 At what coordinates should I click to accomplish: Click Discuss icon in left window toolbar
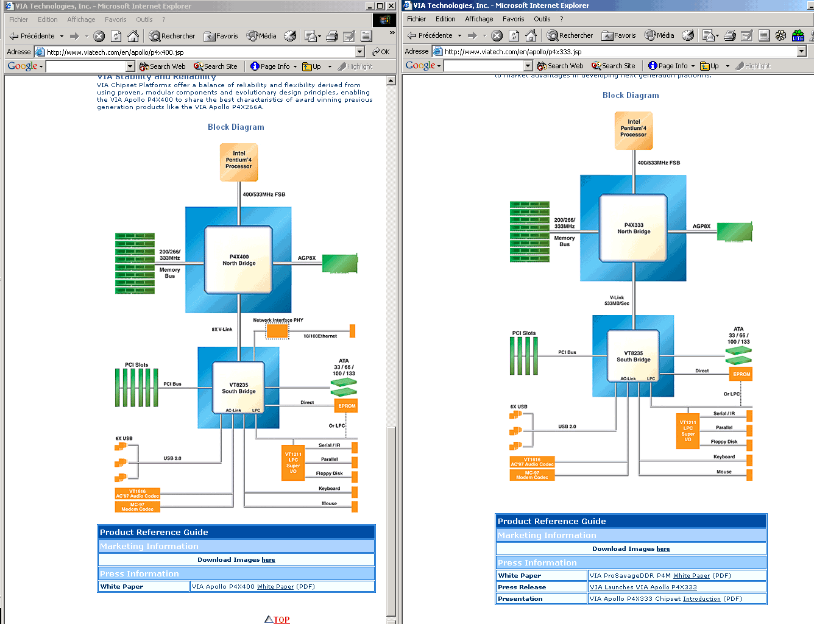(x=366, y=36)
